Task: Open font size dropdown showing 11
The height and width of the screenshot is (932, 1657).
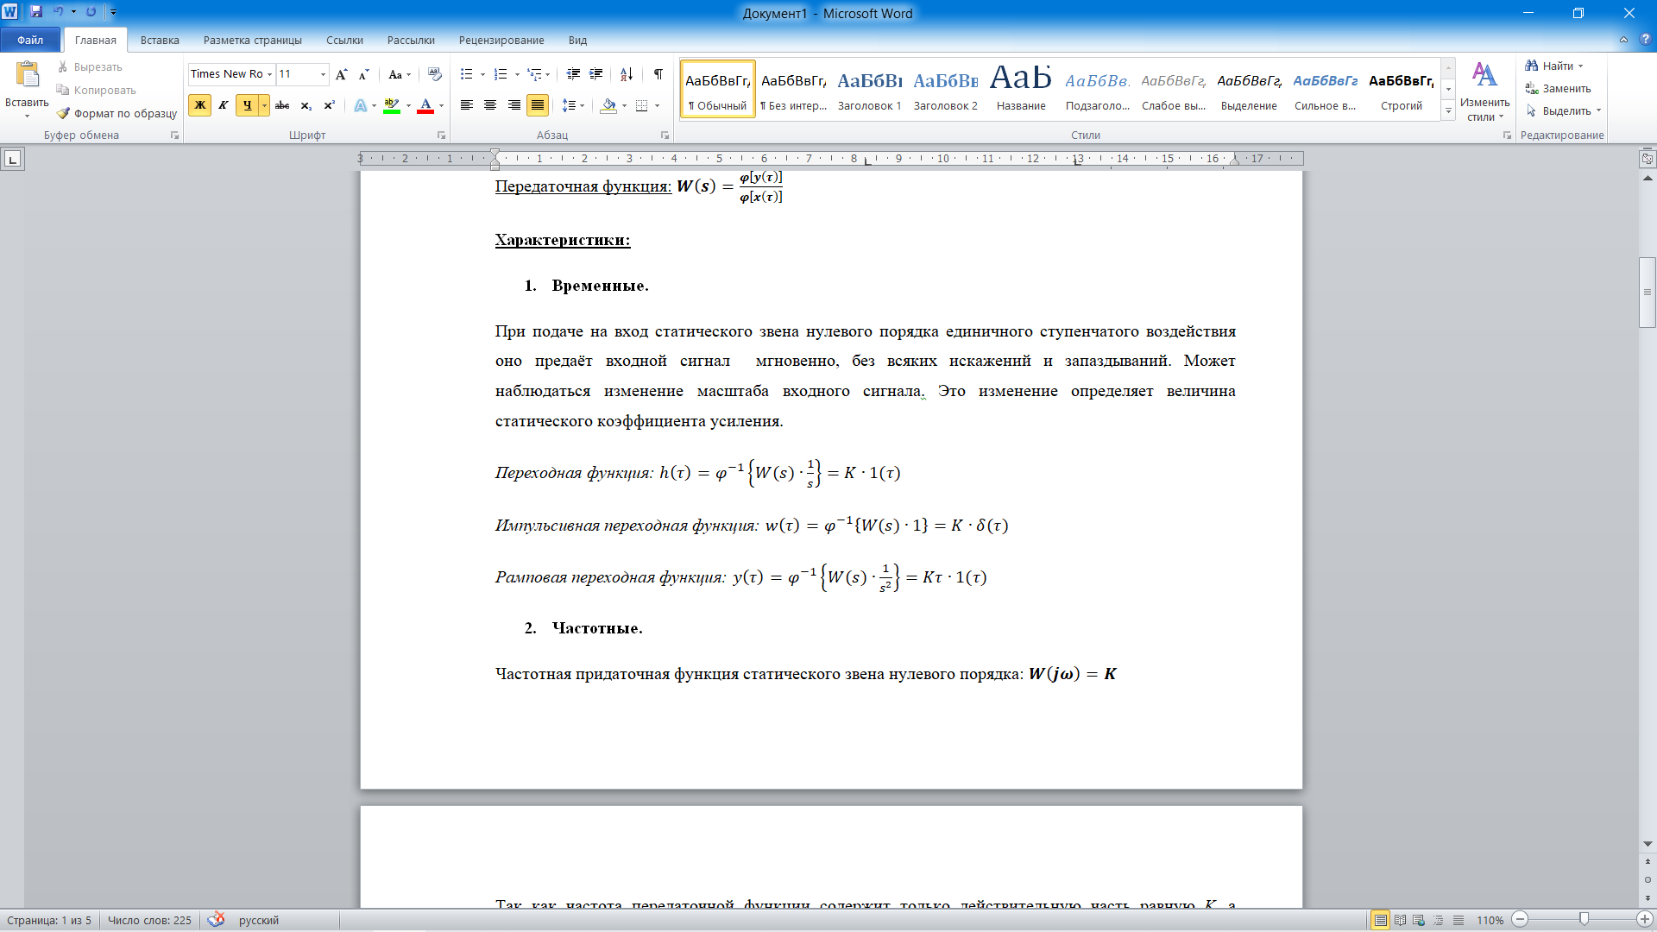Action: click(324, 74)
